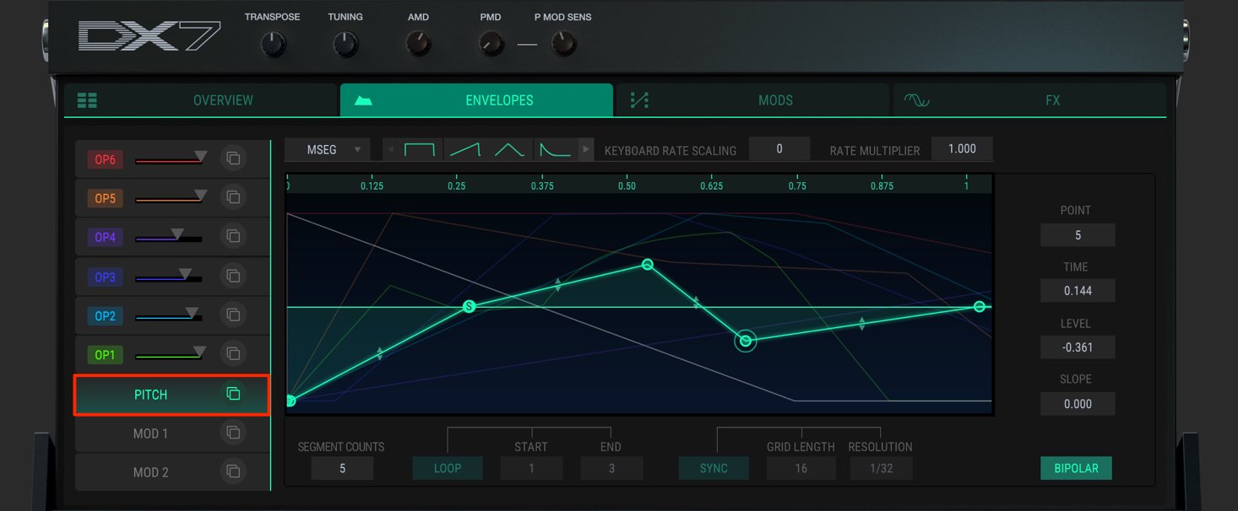Toggle the SYNC button
Image resolution: width=1238 pixels, height=511 pixels.
click(714, 468)
